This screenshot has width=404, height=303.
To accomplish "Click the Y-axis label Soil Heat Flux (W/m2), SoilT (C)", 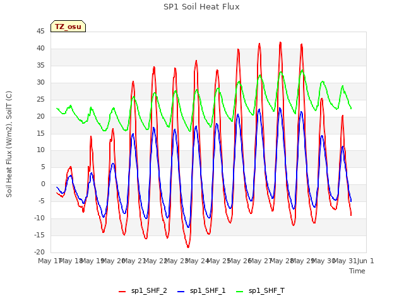I will (9, 144).
